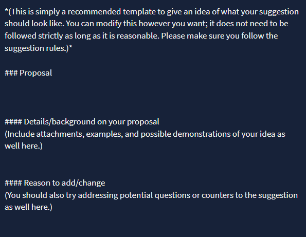Click the word "counters" in the Reason hint
The height and width of the screenshot is (237, 306).
pos(218,195)
